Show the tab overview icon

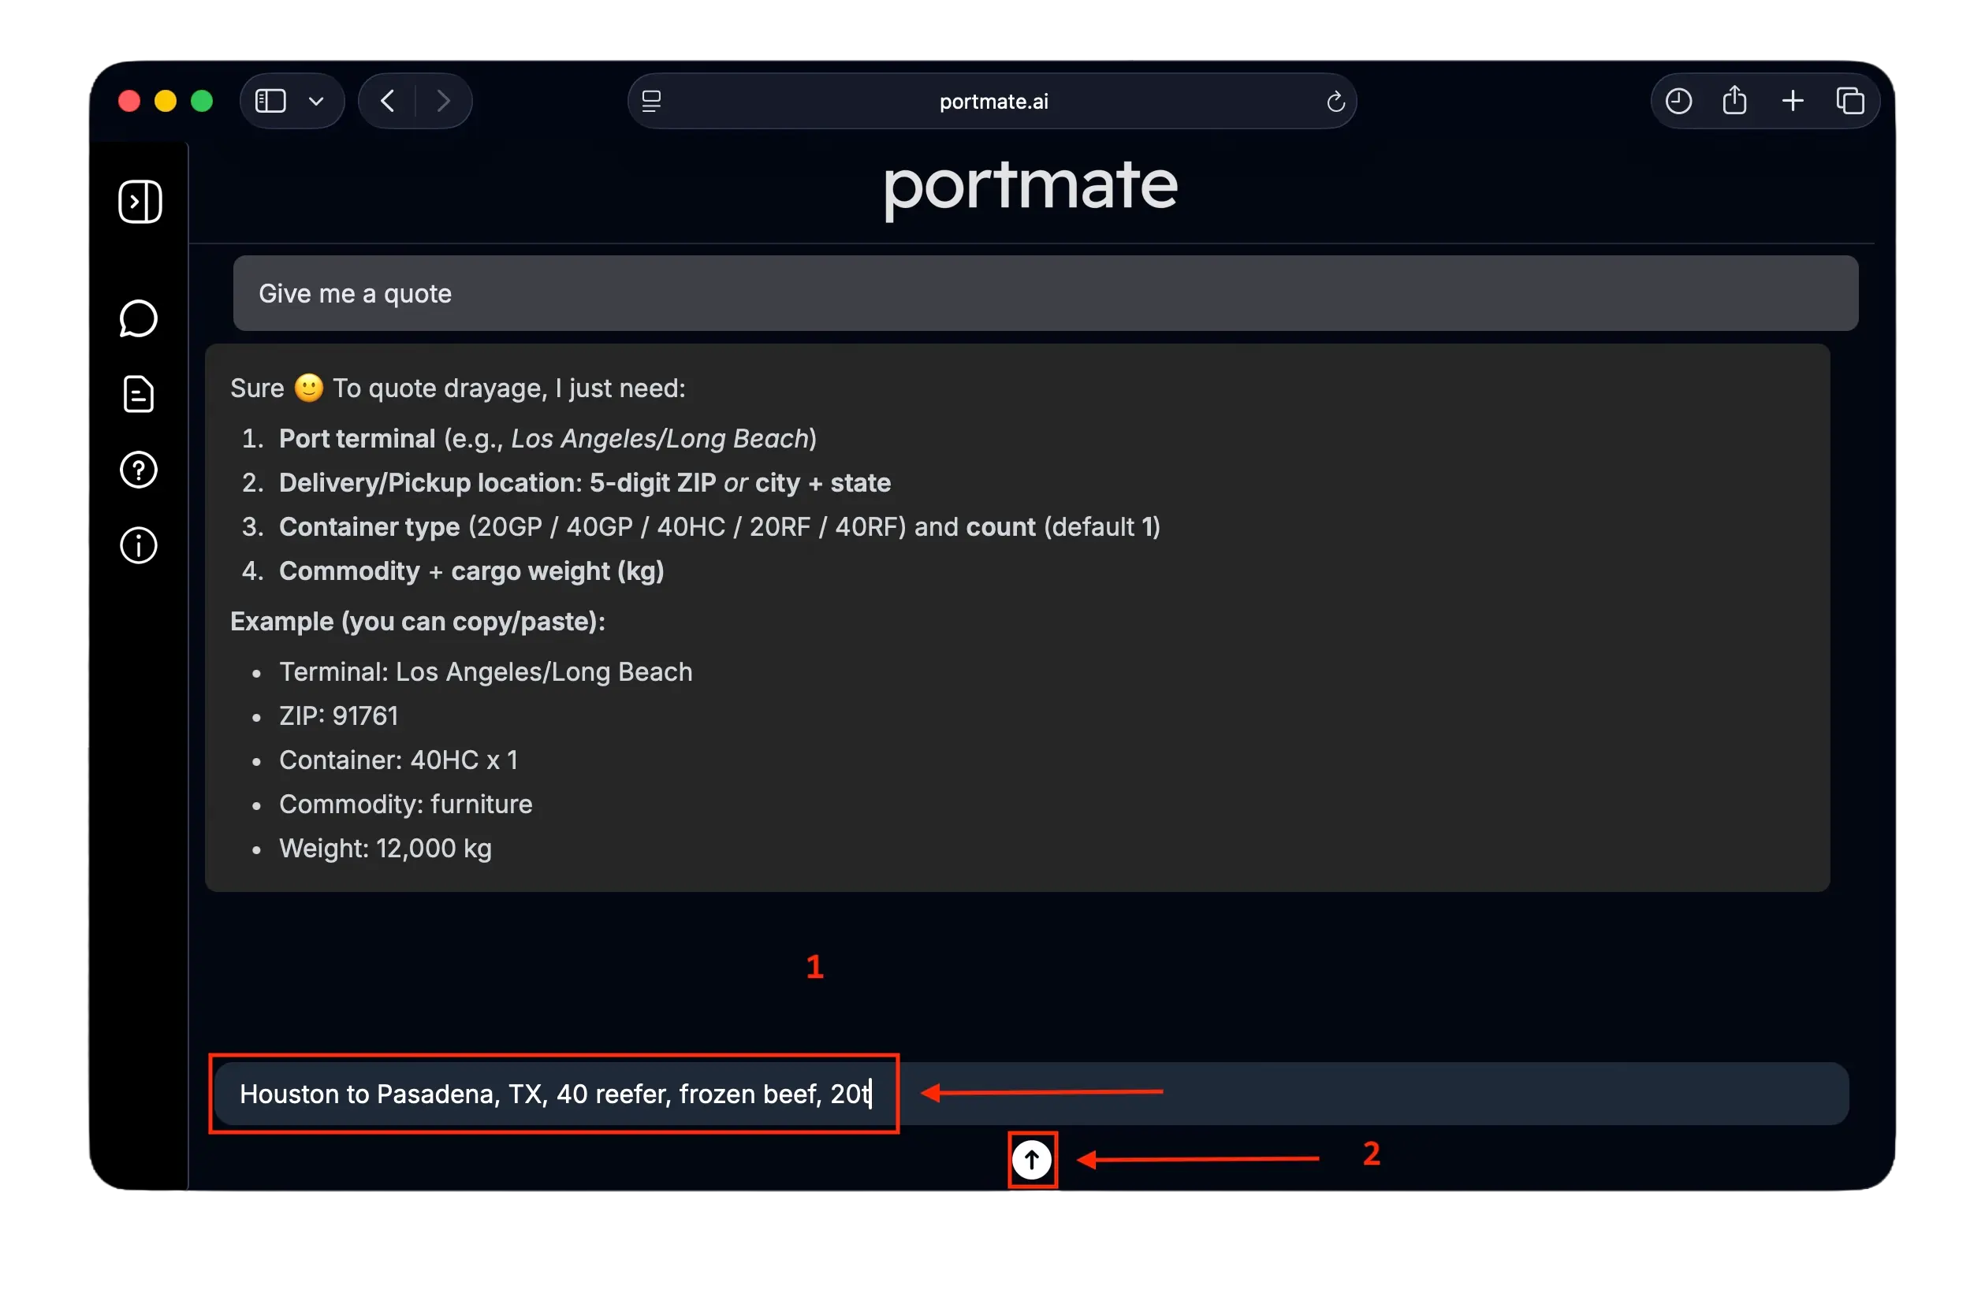click(1850, 101)
